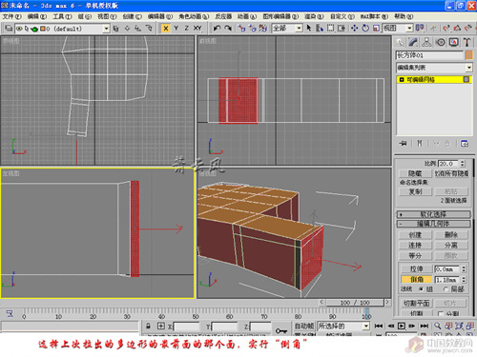Restrict transform to X axis
The width and height of the screenshot is (477, 357).
click(x=165, y=29)
